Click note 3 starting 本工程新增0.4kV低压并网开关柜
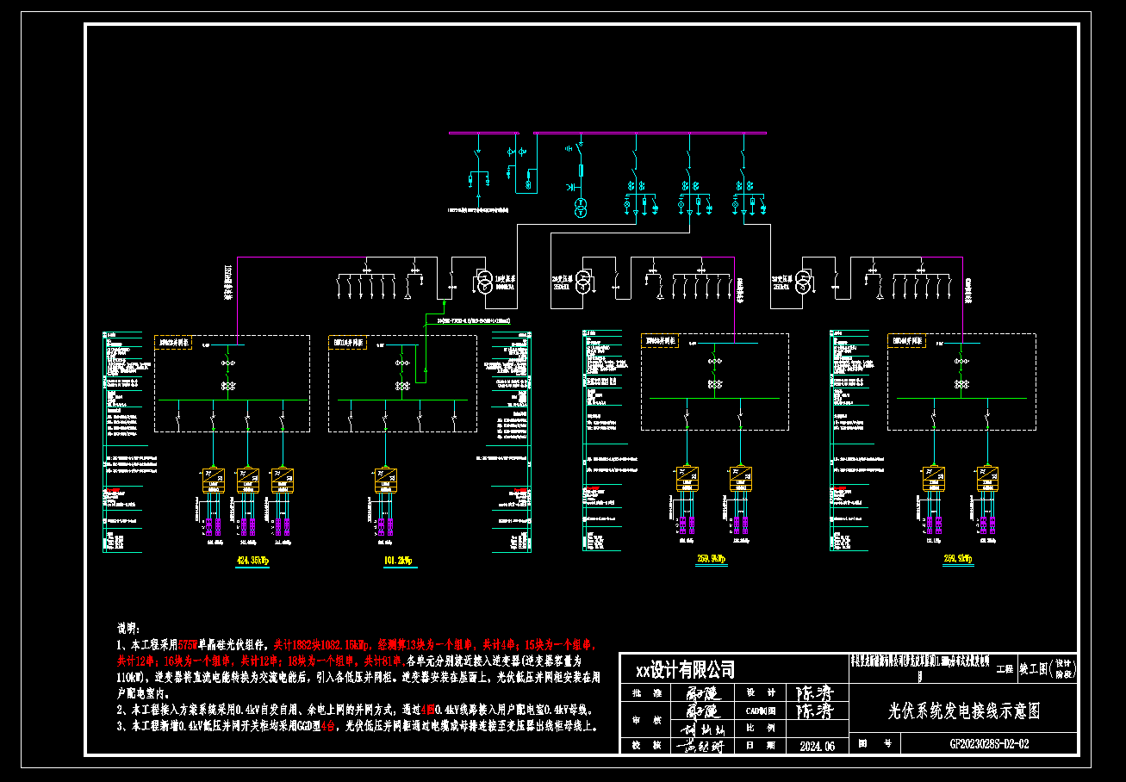Viewport: 1126px width, 782px height. tap(357, 727)
